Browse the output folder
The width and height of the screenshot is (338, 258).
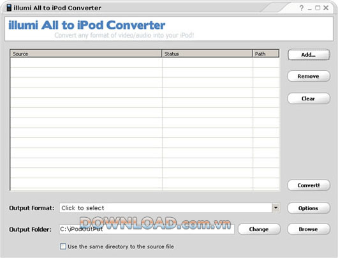pyautogui.click(x=309, y=229)
